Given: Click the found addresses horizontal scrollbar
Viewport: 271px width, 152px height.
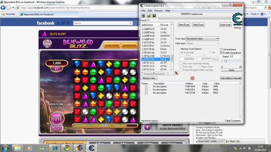Looking at the screenshot, I should [x=155, y=73].
